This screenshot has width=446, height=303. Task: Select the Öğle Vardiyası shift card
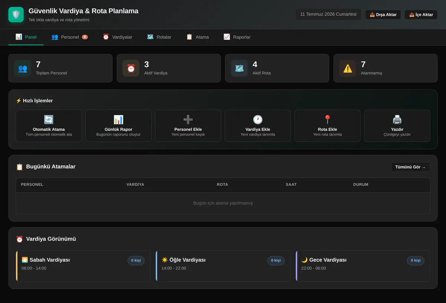(223, 266)
